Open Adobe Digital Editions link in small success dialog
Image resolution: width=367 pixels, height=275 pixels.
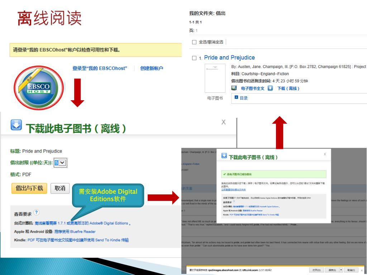tap(256, 207)
